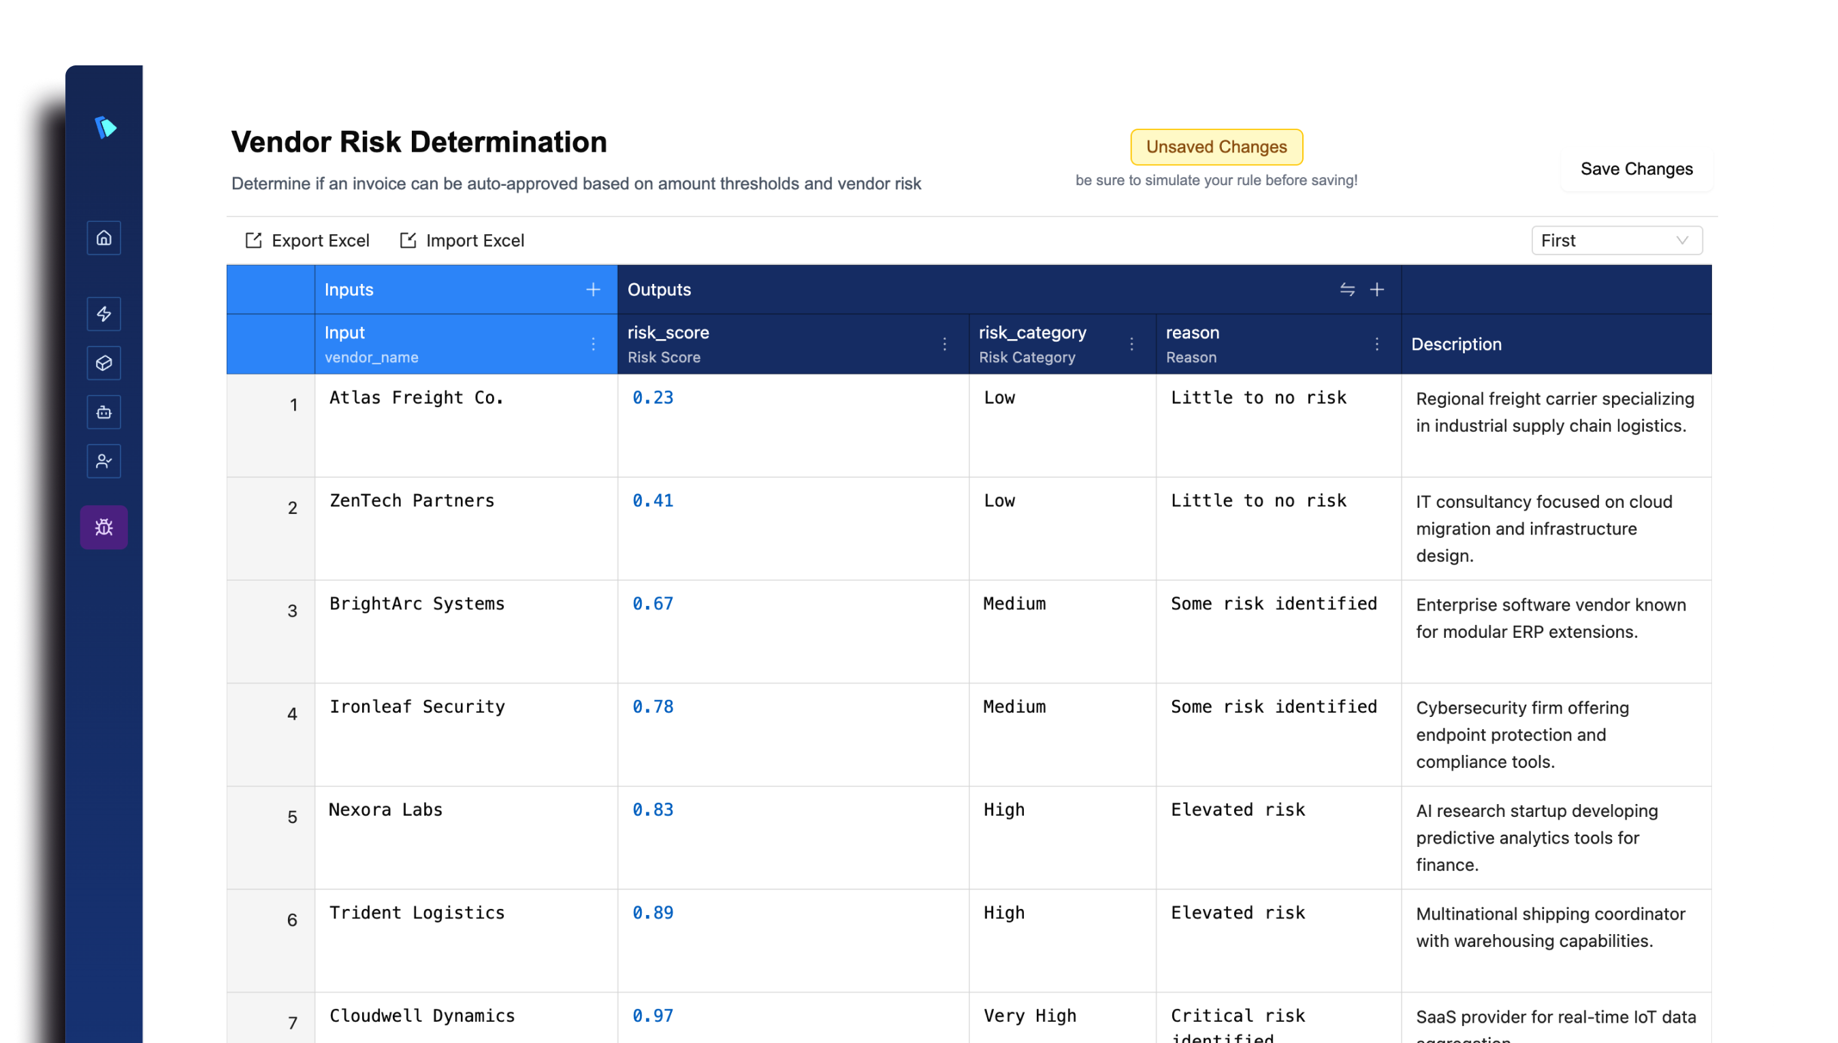Viewport: 1838px width, 1043px height.
Task: Open risk_score column options menu
Action: click(x=945, y=344)
